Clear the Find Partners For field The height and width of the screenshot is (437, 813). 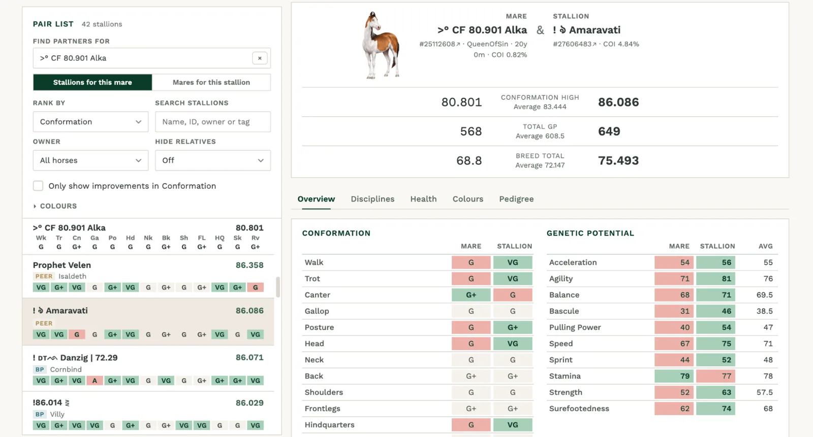[x=260, y=58]
